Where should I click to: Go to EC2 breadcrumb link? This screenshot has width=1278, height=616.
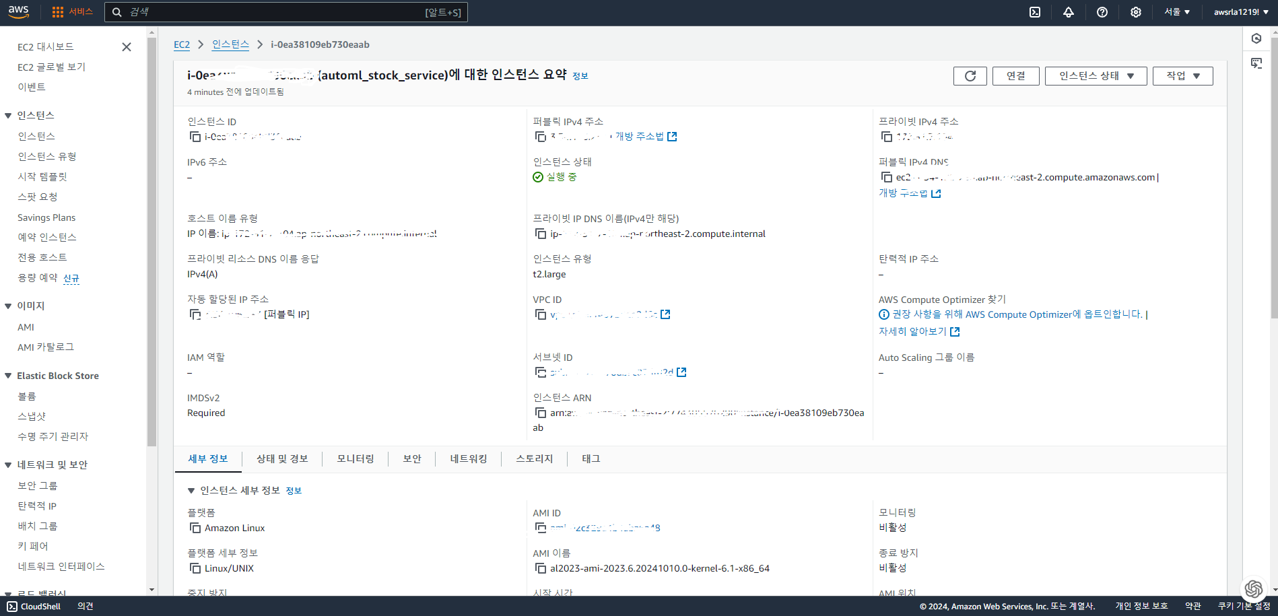point(182,44)
